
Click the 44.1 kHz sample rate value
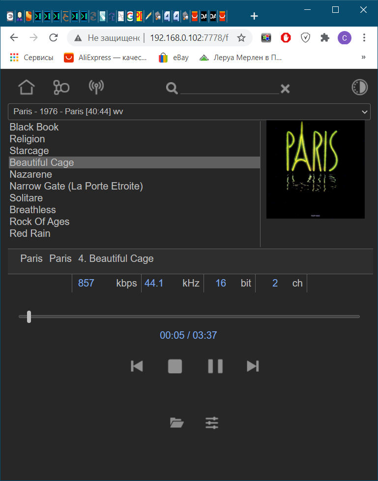(x=154, y=283)
